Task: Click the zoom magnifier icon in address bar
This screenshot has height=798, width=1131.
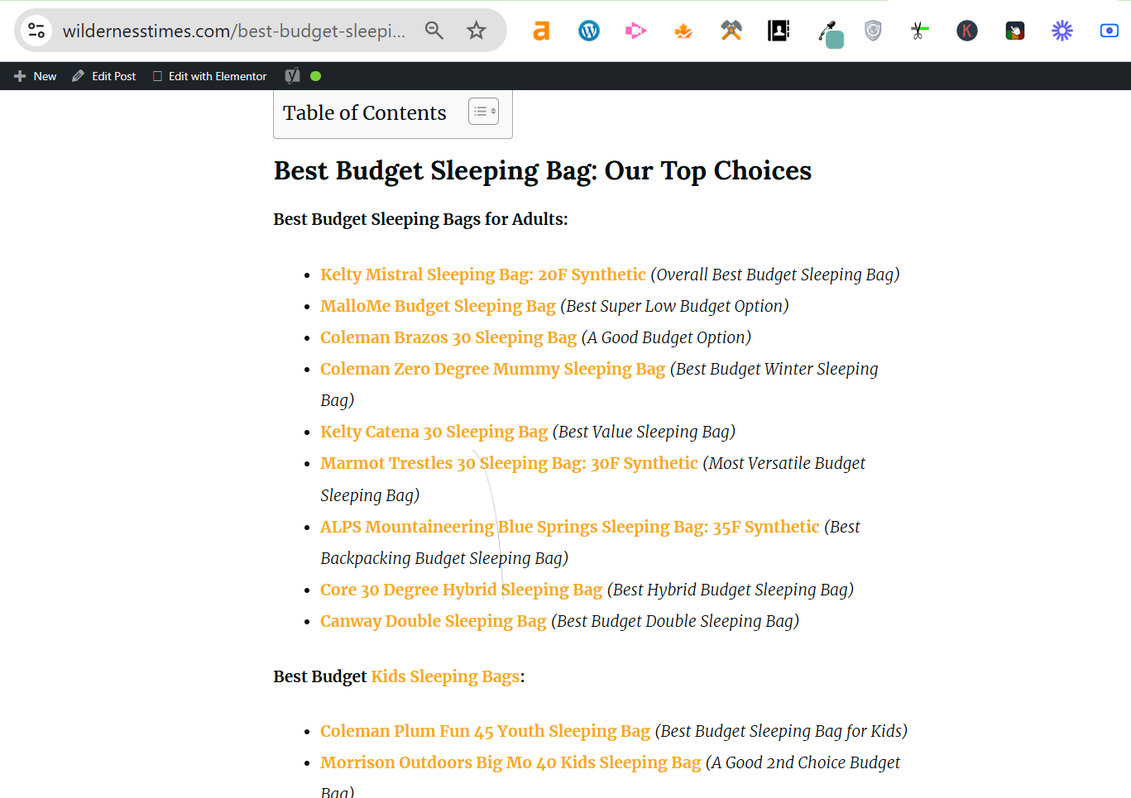Action: point(434,31)
